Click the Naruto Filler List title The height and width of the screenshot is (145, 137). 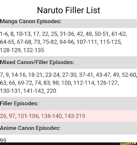[x=68, y=10]
